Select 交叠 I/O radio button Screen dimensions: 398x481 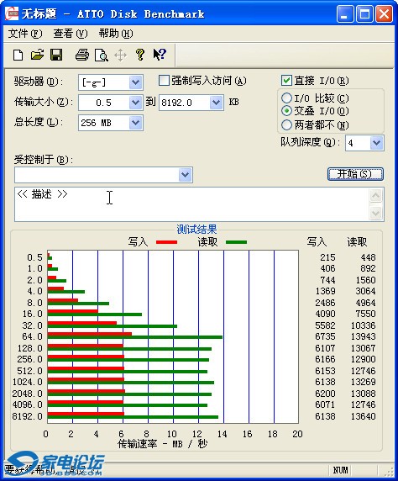(x=286, y=110)
